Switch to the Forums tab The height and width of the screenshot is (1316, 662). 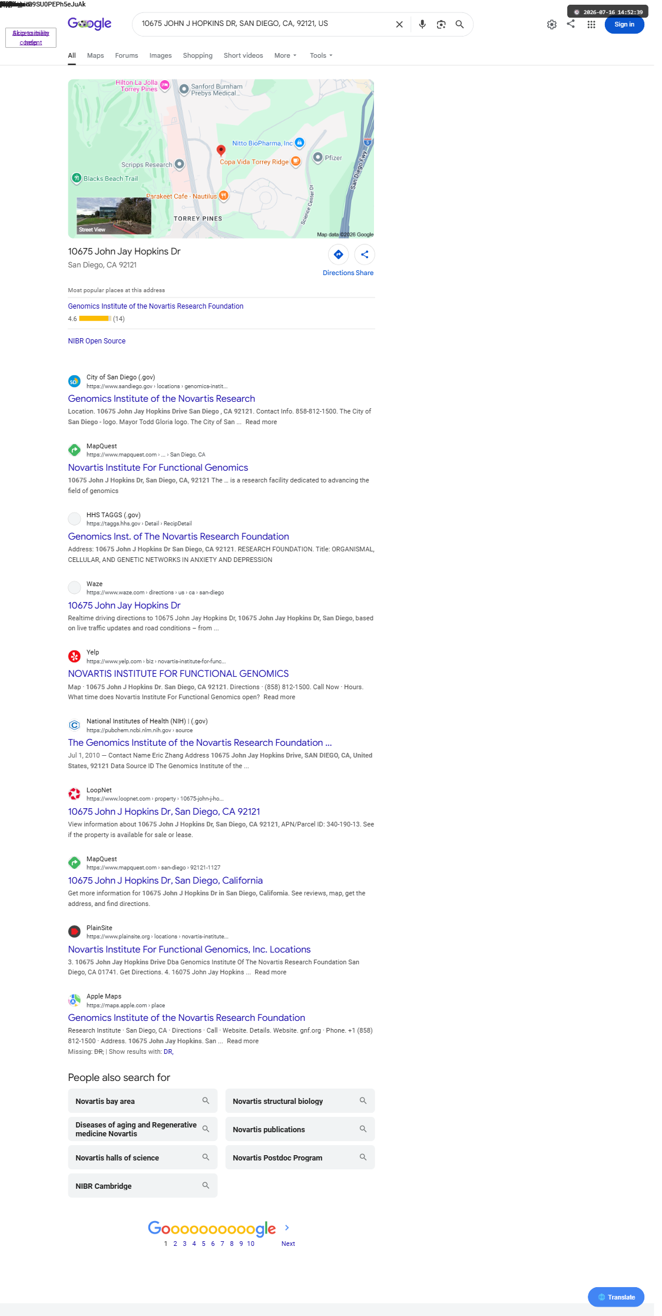coord(127,55)
